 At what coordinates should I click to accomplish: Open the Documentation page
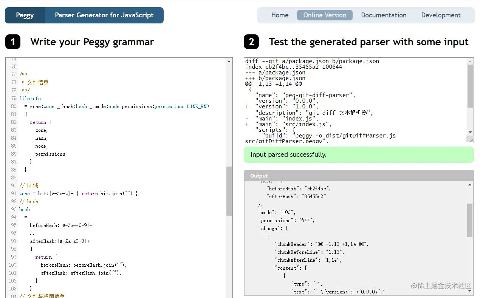(x=384, y=15)
